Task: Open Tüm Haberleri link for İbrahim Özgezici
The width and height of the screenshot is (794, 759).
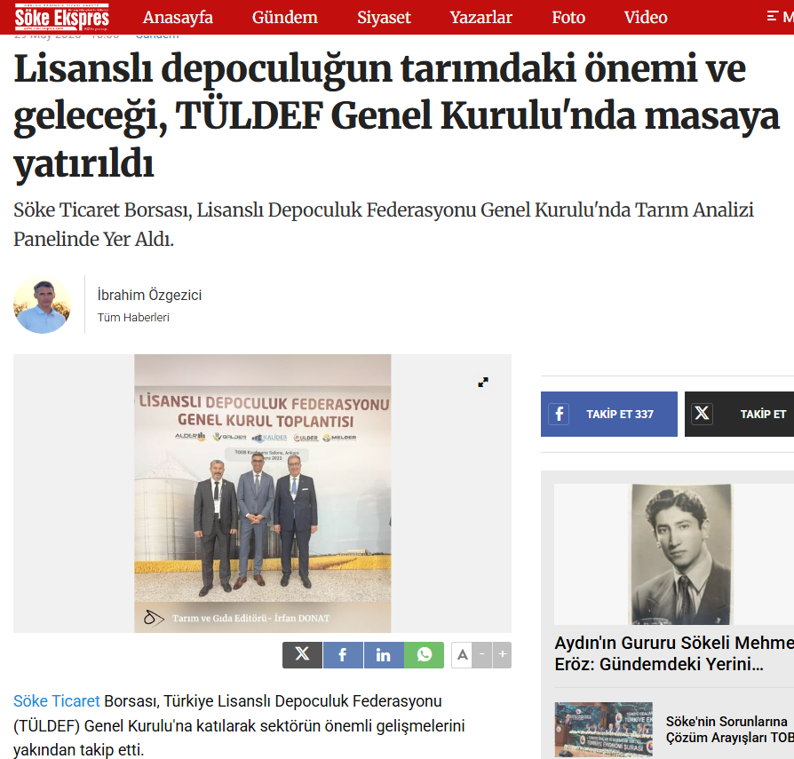Action: [133, 317]
